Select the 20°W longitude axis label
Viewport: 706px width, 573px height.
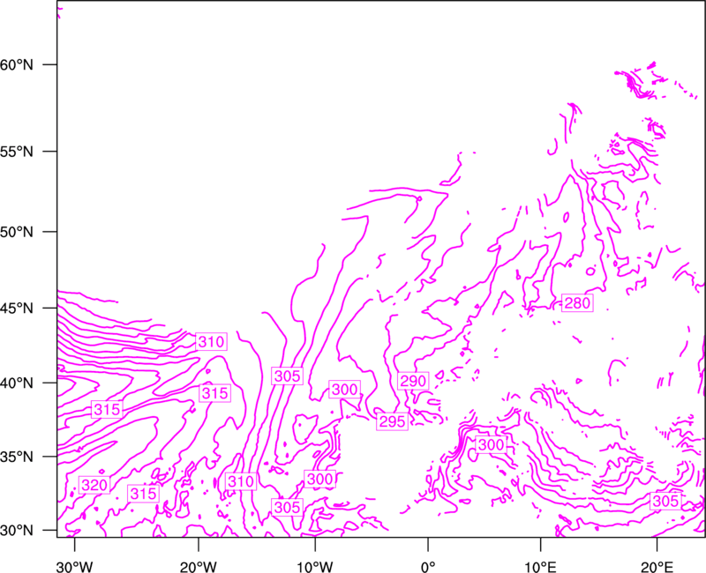[x=198, y=567]
